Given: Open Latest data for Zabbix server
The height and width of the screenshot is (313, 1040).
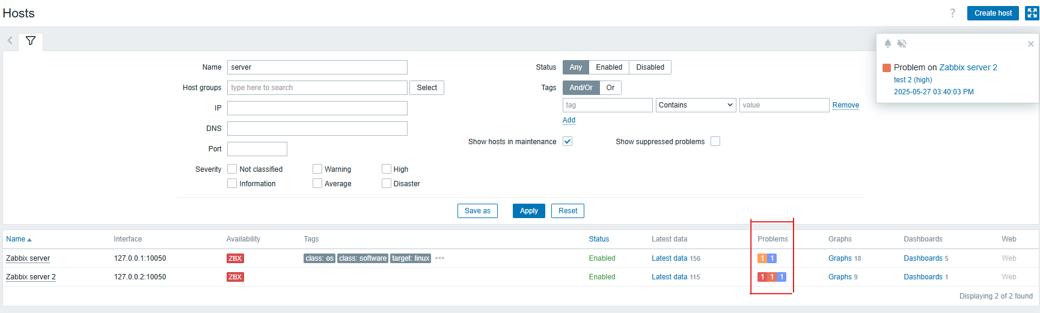Looking at the screenshot, I should click(x=670, y=258).
